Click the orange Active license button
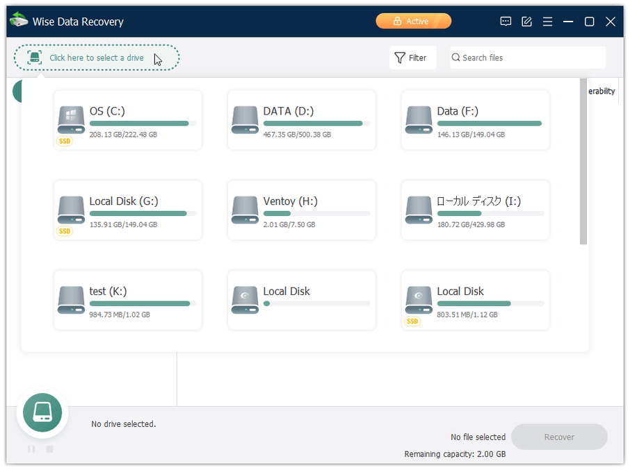Image resolution: width=630 pixels, height=470 pixels. tap(414, 22)
